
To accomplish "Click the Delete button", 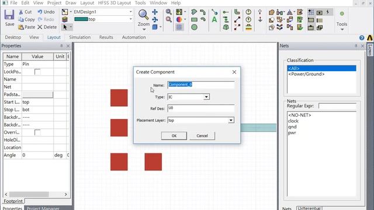I will pyautogui.click(x=47, y=27).
